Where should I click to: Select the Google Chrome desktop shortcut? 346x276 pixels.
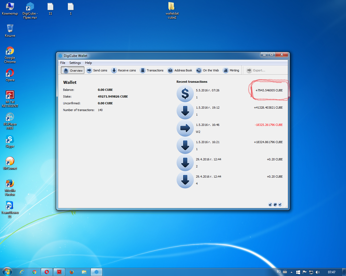click(x=10, y=55)
